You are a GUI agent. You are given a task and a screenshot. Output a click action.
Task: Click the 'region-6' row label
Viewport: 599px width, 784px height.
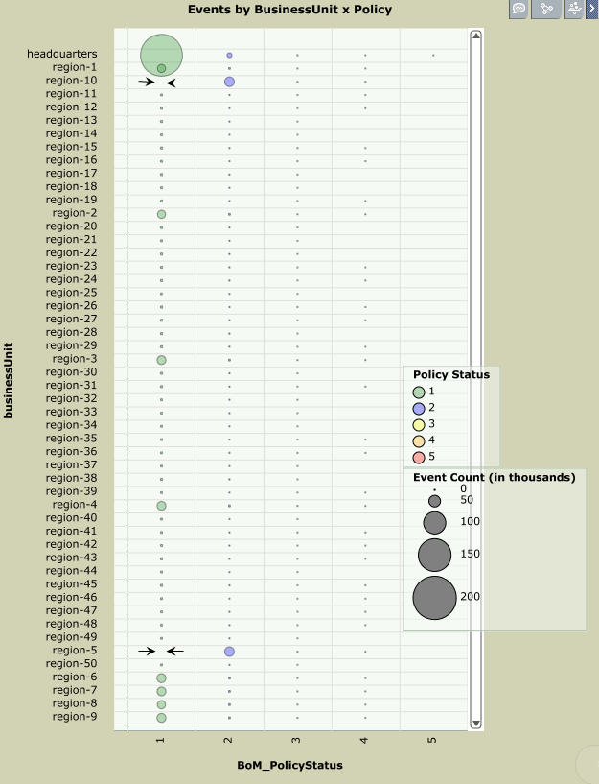coord(75,677)
